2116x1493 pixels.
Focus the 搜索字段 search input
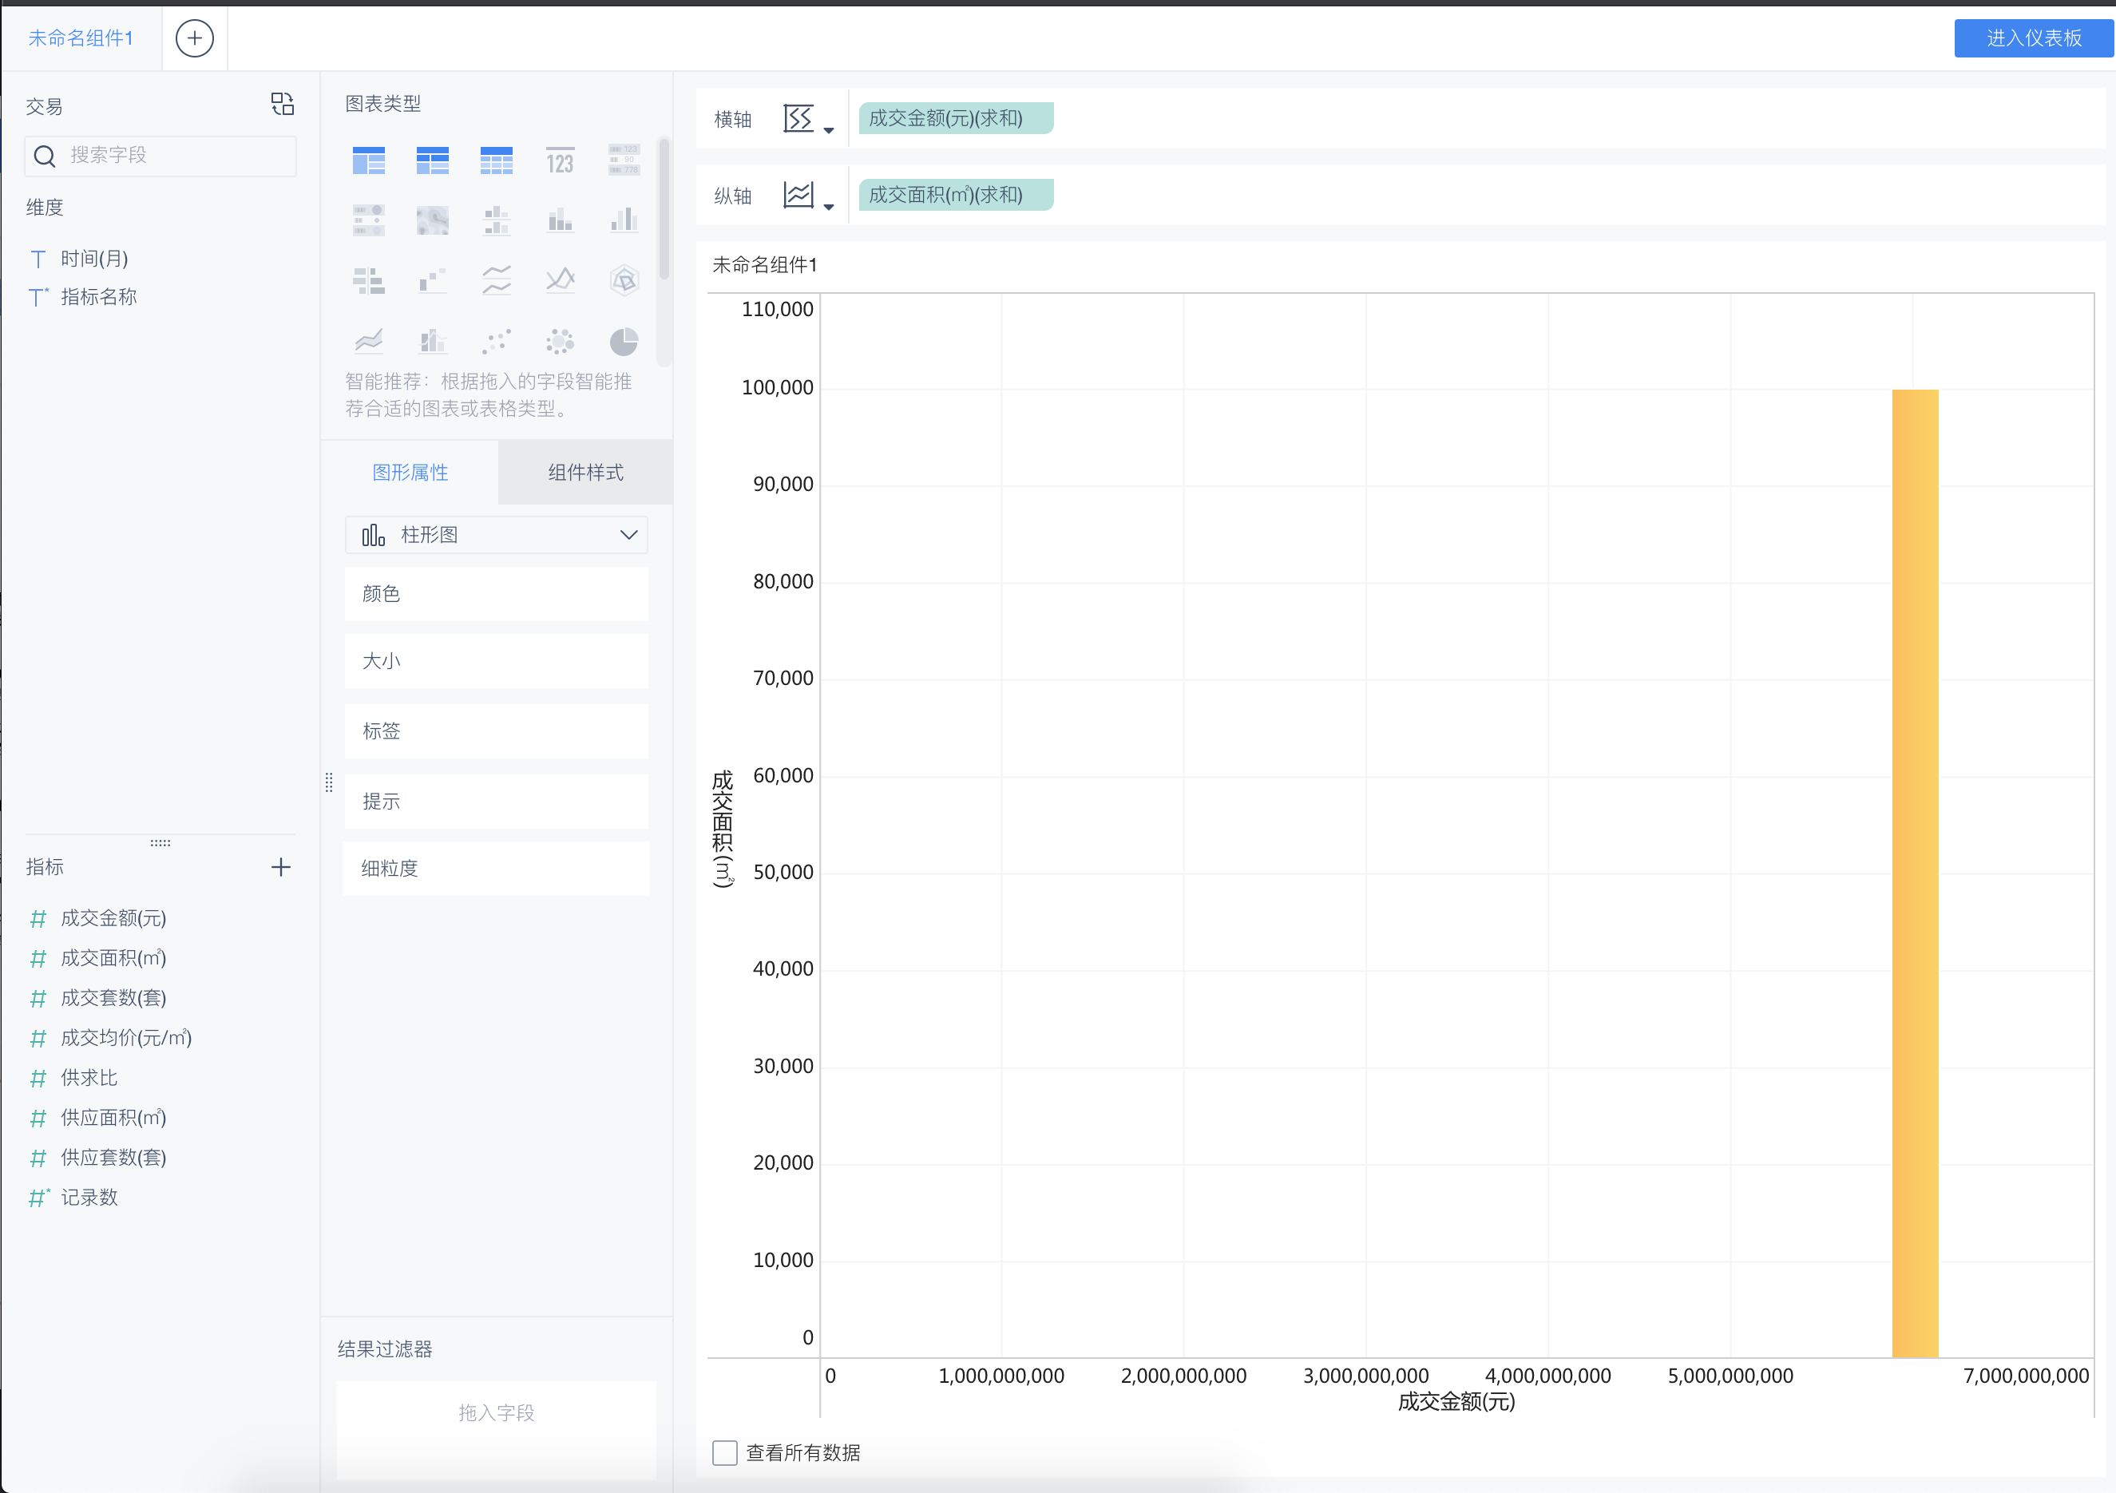(x=175, y=156)
